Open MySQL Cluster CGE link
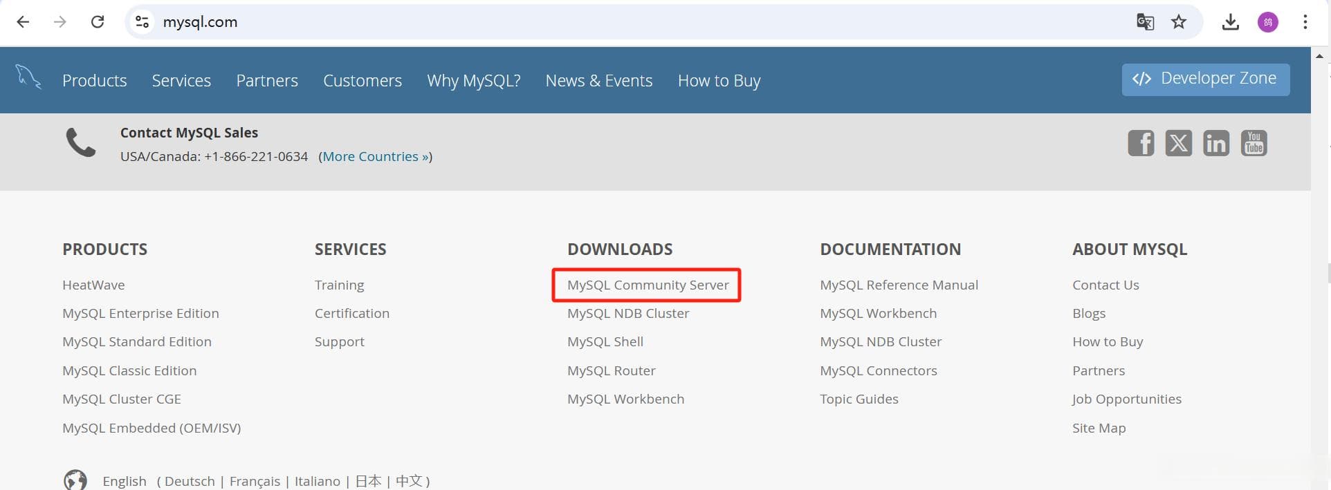This screenshot has height=490, width=1331. (x=122, y=399)
